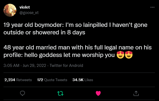Click the reply speech bubble icon
Image resolution: width=159 pixels, height=101 pixels.
coord(22,93)
